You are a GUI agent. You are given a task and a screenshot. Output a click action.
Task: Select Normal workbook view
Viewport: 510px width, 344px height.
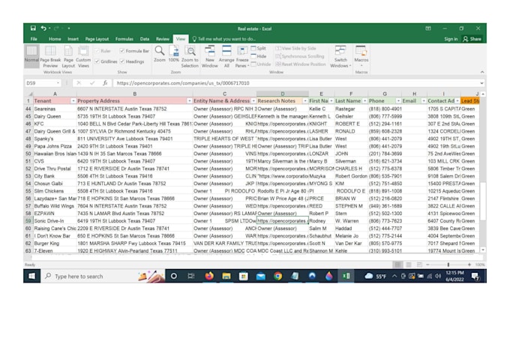click(31, 56)
